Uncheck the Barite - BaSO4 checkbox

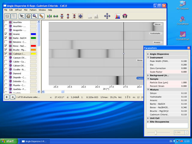(x=6, y=38)
